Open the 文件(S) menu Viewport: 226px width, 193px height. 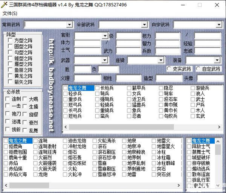[10, 14]
